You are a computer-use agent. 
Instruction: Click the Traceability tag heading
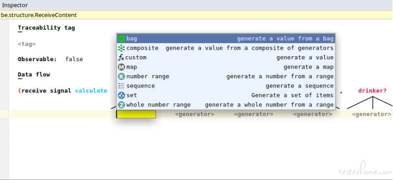(x=46, y=28)
